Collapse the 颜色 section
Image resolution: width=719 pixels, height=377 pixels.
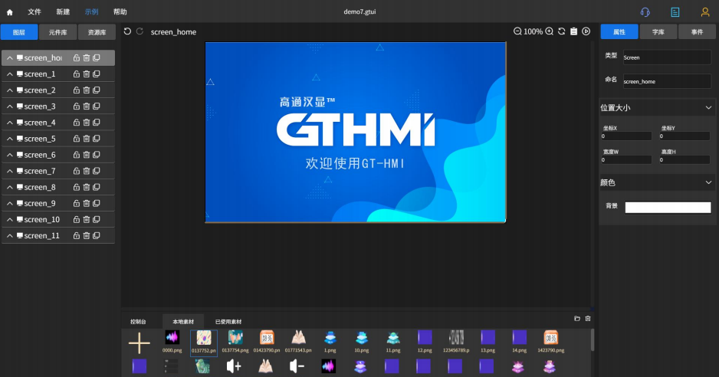(708, 182)
